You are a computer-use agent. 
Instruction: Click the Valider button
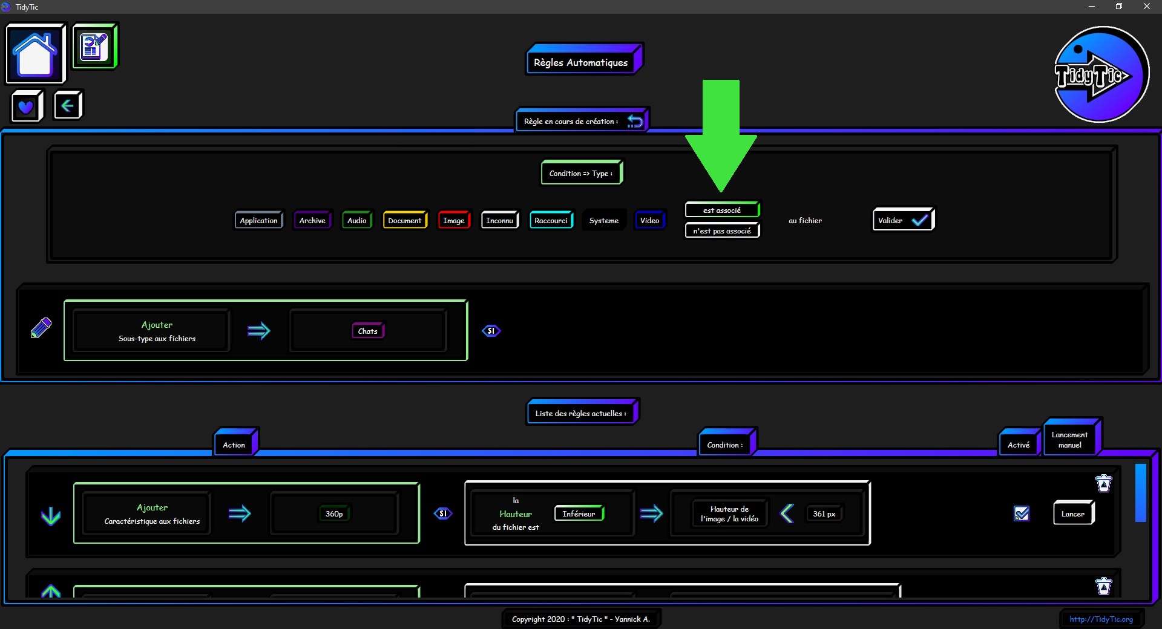click(x=902, y=220)
